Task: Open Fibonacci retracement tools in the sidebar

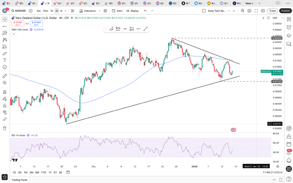Action: pyautogui.click(x=5, y=33)
